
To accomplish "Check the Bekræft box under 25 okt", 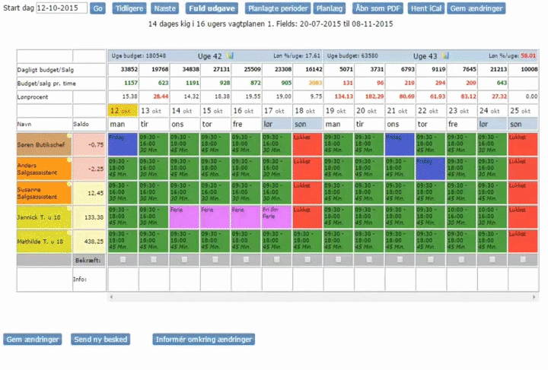I will (523, 259).
